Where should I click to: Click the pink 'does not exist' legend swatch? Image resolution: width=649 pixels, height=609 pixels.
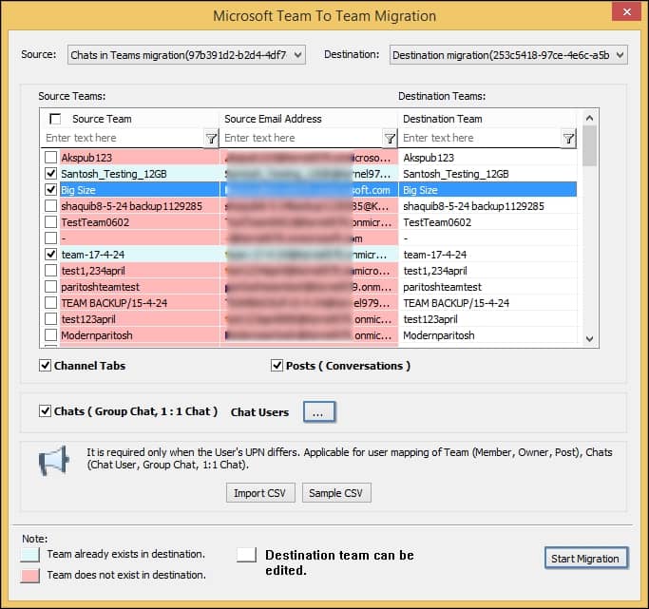tap(29, 576)
